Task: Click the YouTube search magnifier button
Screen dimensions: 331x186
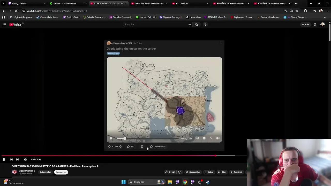Action: click(x=197, y=25)
